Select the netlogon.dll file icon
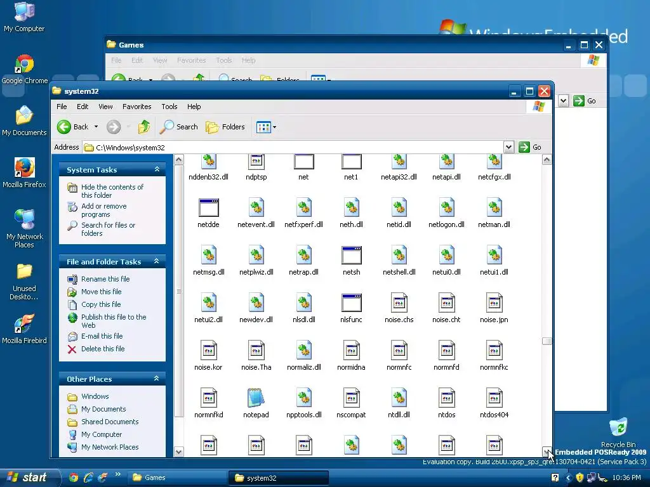 [x=446, y=207]
